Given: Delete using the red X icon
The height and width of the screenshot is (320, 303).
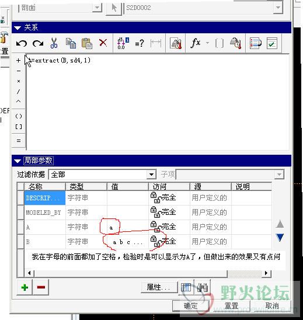Looking at the screenshot, I should pyautogui.click(x=103, y=43).
